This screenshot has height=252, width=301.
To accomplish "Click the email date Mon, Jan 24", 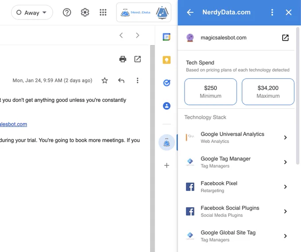I will click(52, 80).
